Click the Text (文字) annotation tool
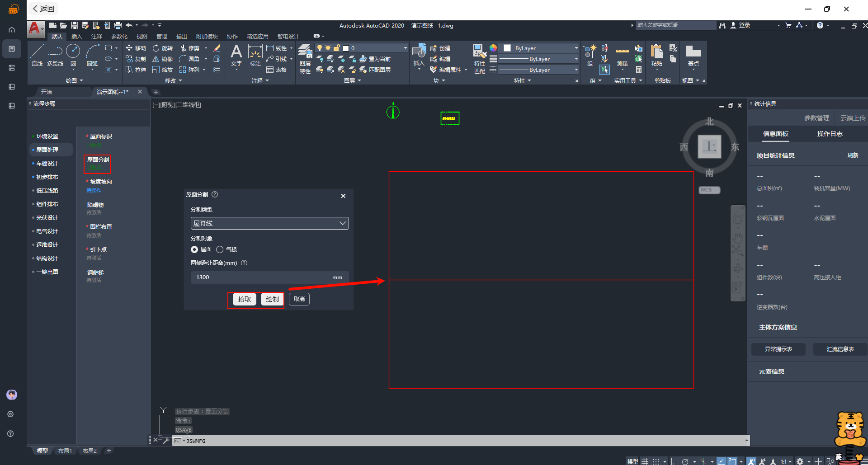Image resolution: width=868 pixels, height=465 pixels. [236, 55]
